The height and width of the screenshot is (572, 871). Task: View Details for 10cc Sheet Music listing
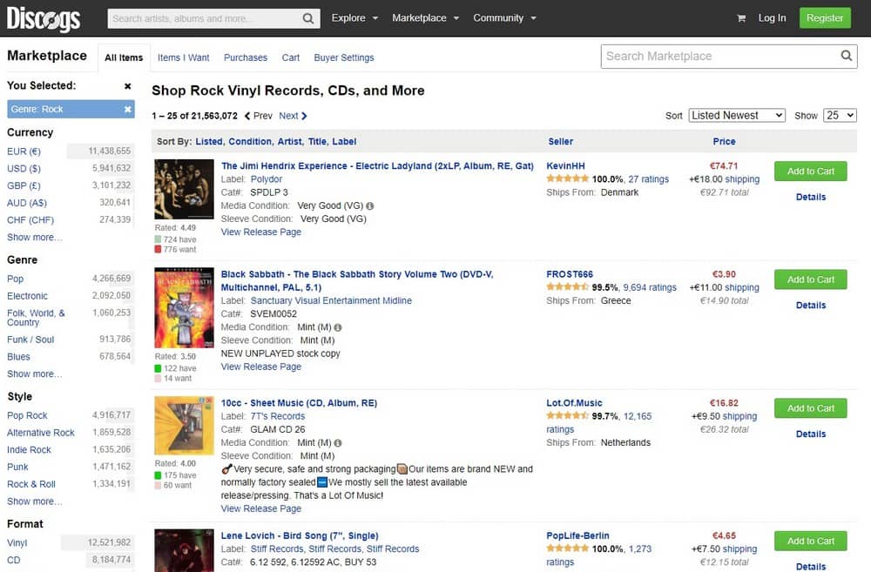click(810, 434)
